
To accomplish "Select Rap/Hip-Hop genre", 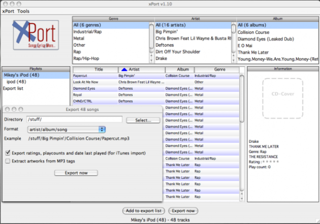I will pos(111,59).
